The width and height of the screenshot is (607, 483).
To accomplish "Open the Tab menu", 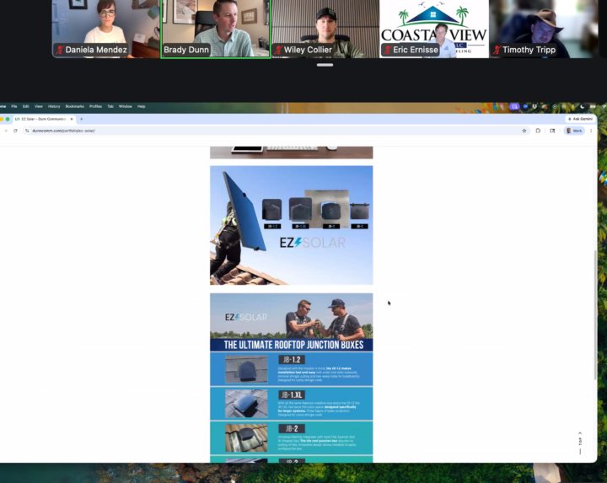I will 110,106.
